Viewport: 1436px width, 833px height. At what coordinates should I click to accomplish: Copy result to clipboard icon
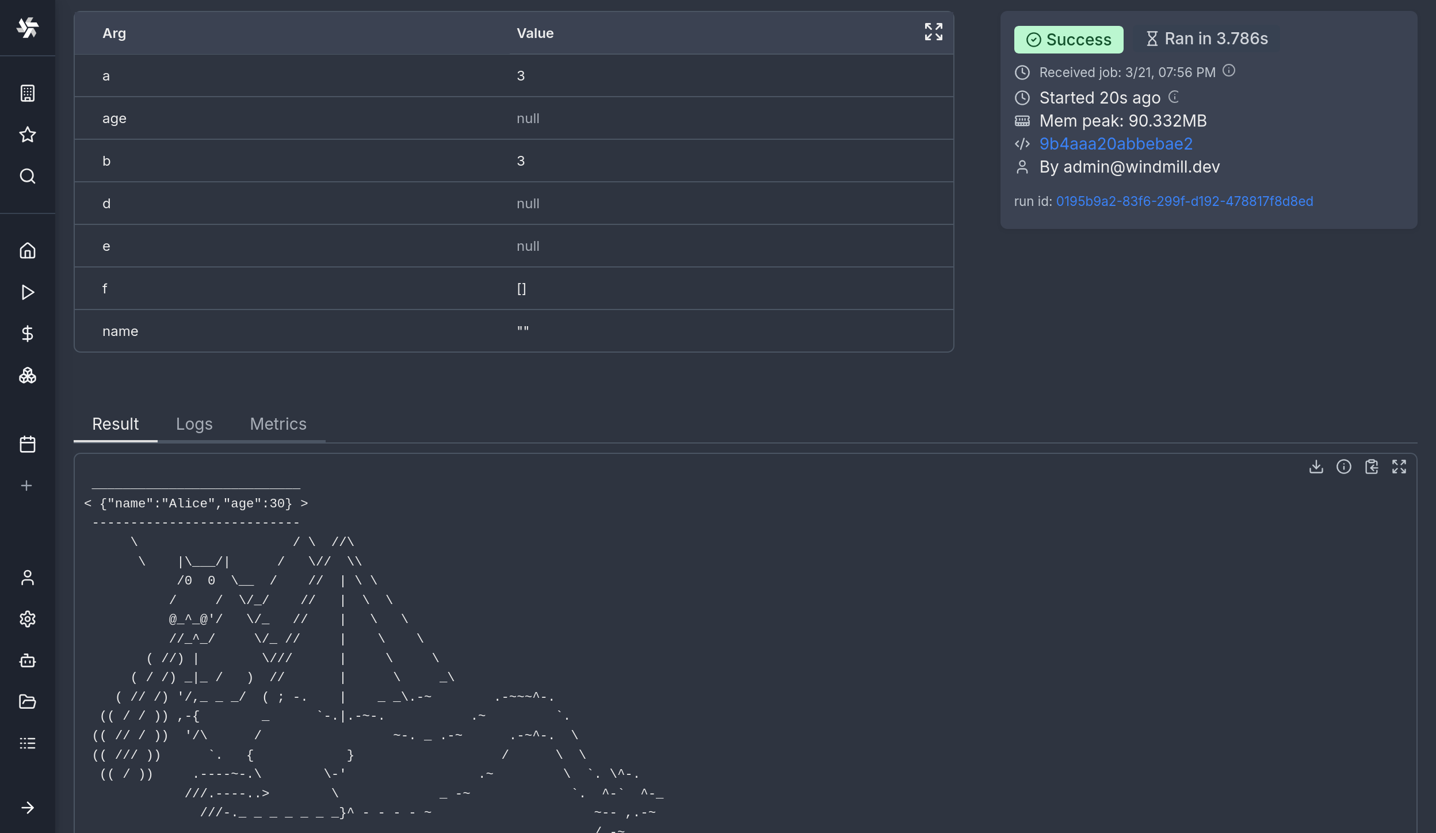[x=1371, y=467]
